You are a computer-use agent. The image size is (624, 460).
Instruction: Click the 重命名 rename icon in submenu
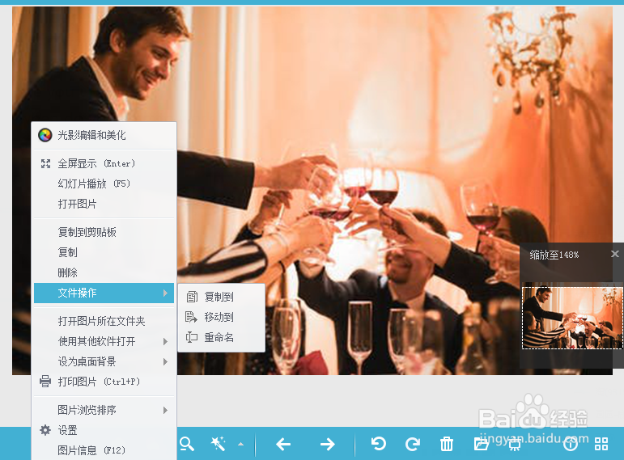pos(192,337)
